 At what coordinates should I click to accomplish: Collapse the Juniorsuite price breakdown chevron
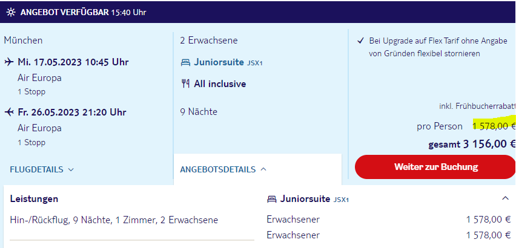pos(505,198)
